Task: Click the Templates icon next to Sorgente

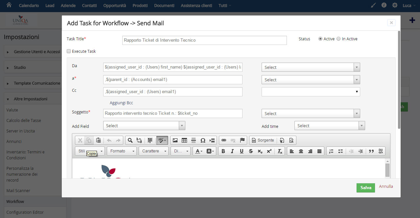Action: (282, 140)
